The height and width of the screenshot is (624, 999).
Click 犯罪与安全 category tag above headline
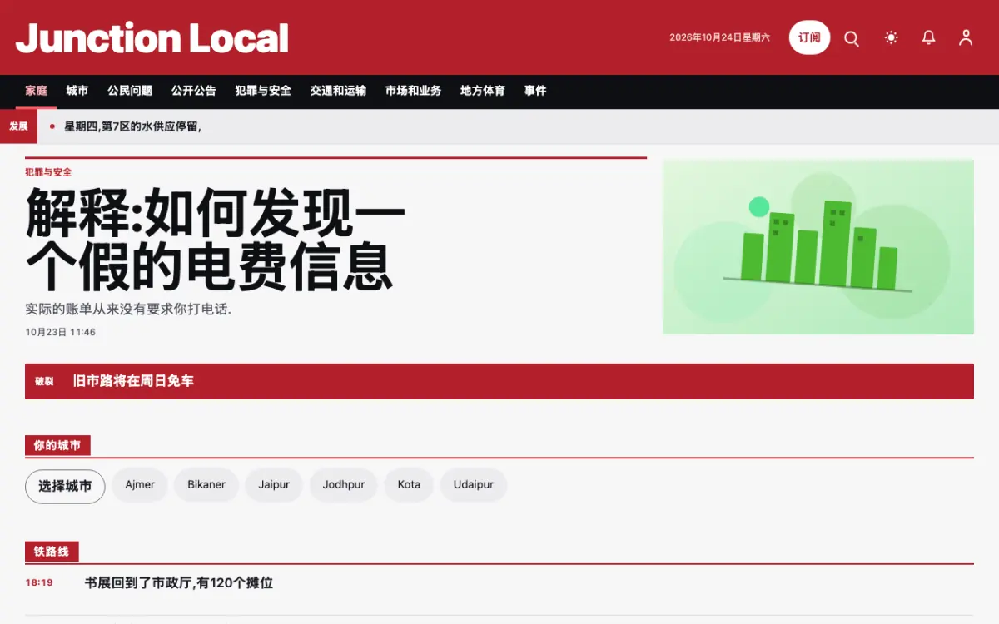click(48, 172)
